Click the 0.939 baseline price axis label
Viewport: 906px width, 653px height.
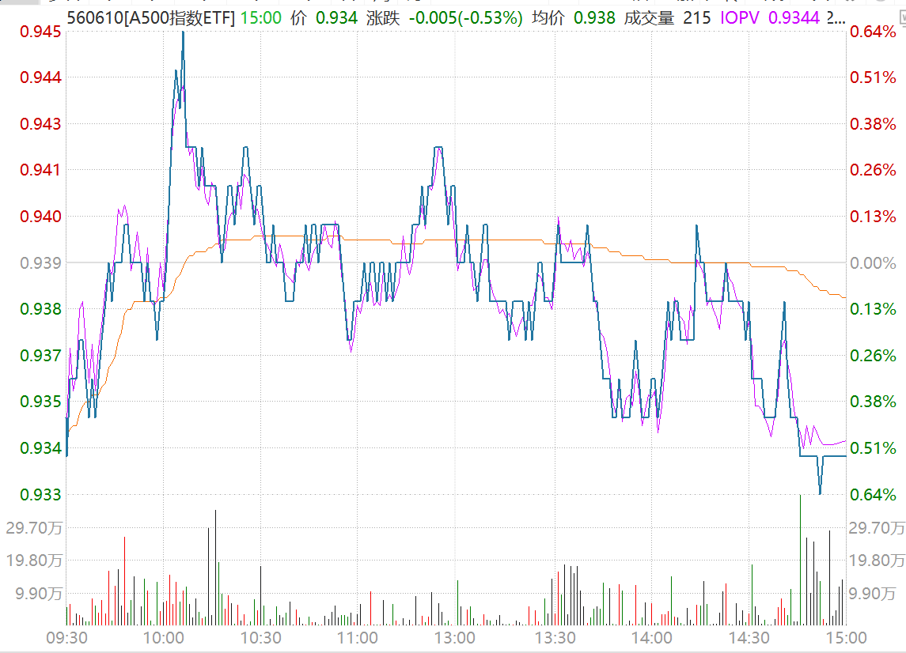click(41, 262)
